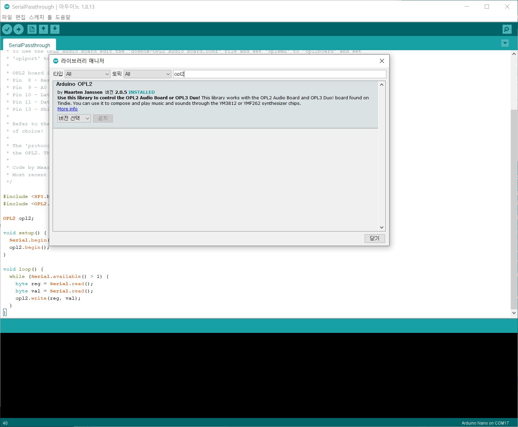Click the 설치 install button
This screenshot has height=427, width=518.
click(103, 118)
